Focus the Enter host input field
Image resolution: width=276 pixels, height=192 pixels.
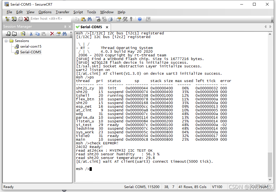point(51,19)
